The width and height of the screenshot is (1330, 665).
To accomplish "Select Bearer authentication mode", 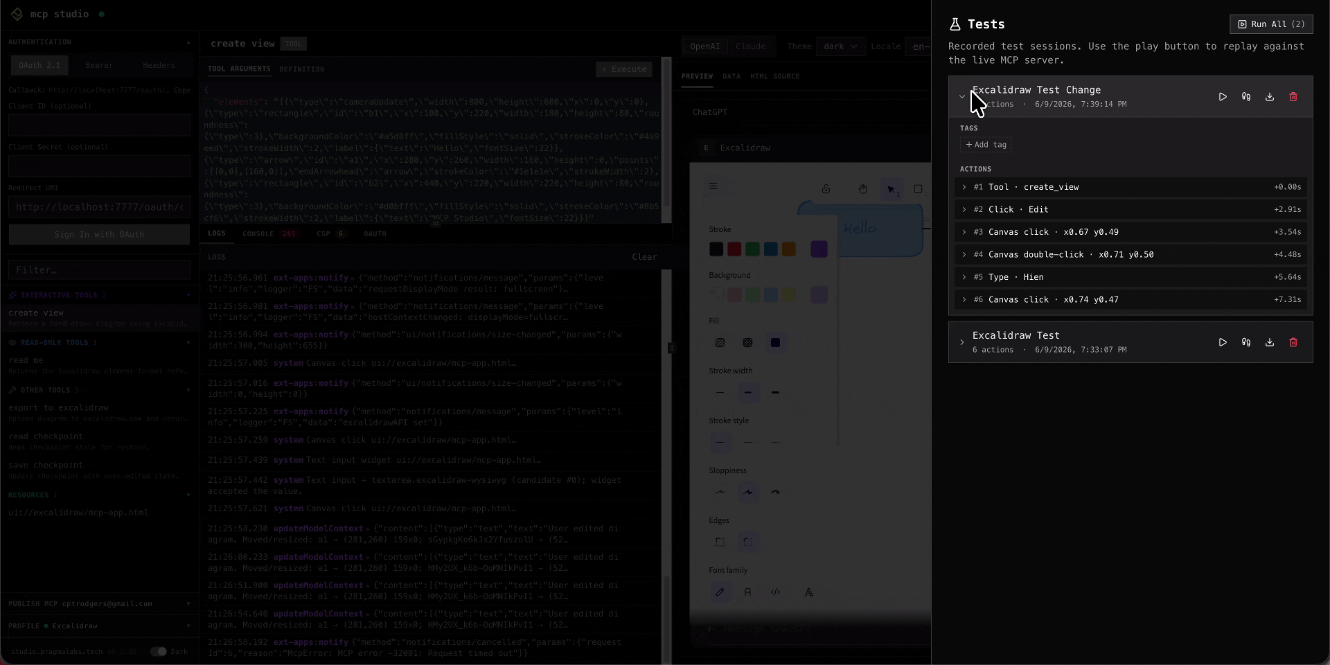I will tap(99, 65).
